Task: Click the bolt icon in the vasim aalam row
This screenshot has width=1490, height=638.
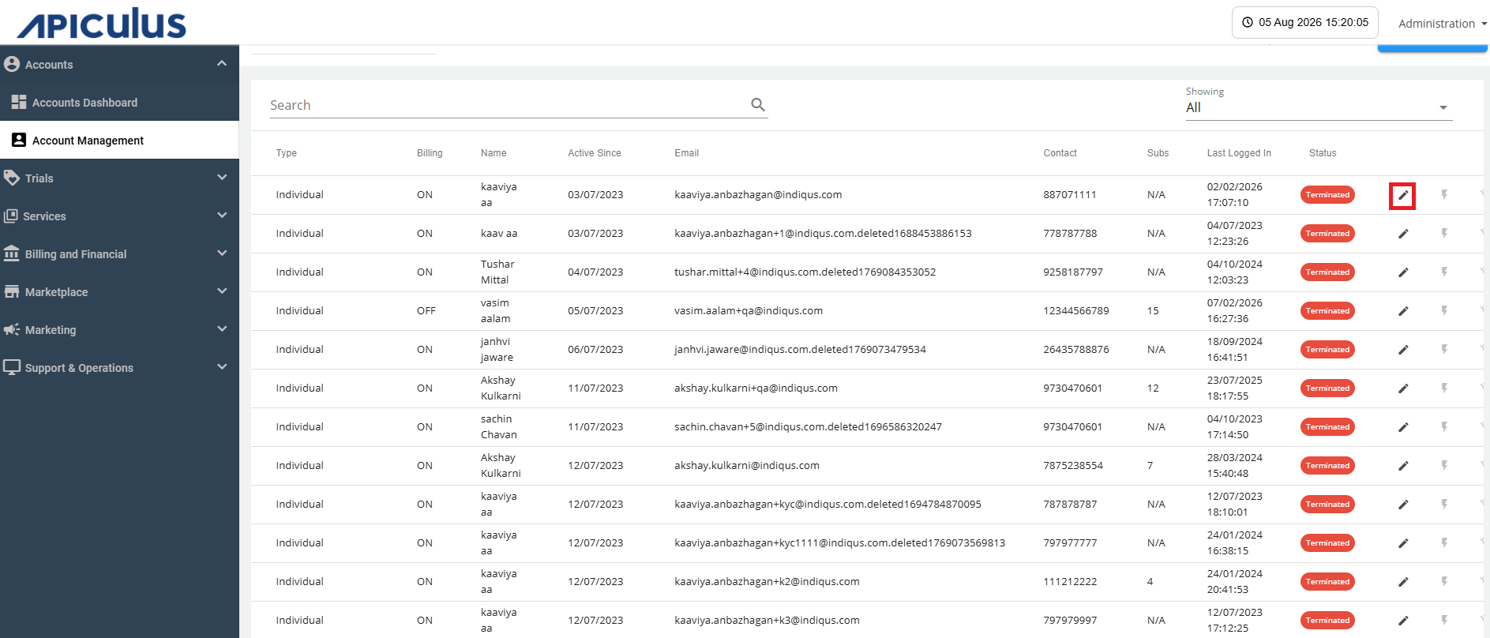Action: pos(1444,311)
